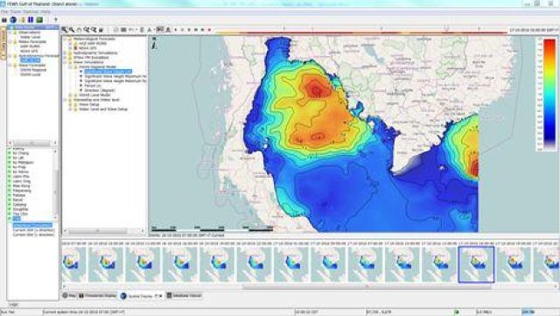
Task: Toggle the Tha Chin location checkbox
Action: pos(10,214)
